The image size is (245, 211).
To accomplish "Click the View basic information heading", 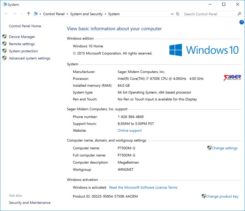I will point(114,29).
